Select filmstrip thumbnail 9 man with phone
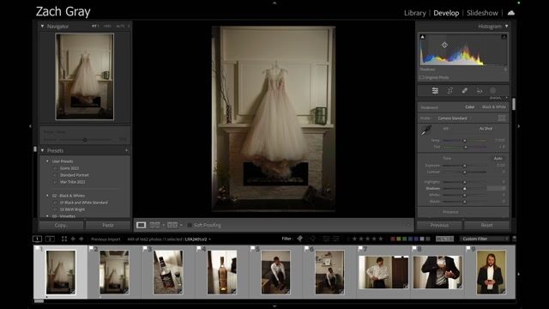Screen dimensions: 549x309 coord(491,272)
